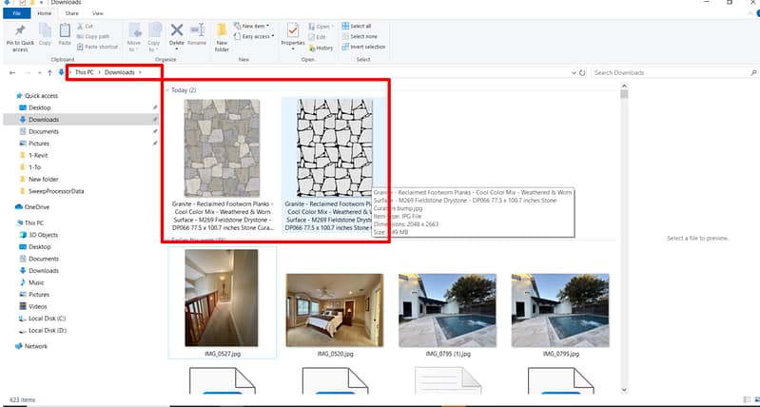Click Invert selection in the ribbon
760x407 pixels.
(x=366, y=47)
